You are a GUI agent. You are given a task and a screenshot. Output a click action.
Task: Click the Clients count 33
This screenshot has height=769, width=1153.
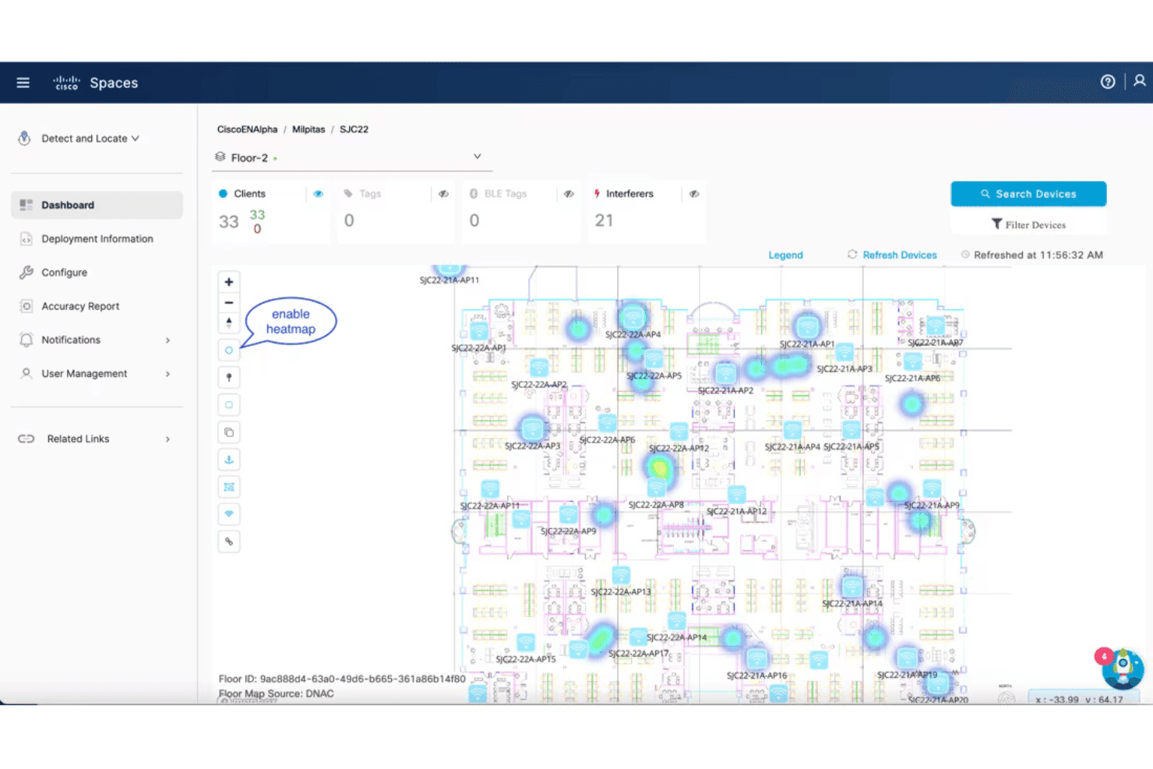pos(228,221)
